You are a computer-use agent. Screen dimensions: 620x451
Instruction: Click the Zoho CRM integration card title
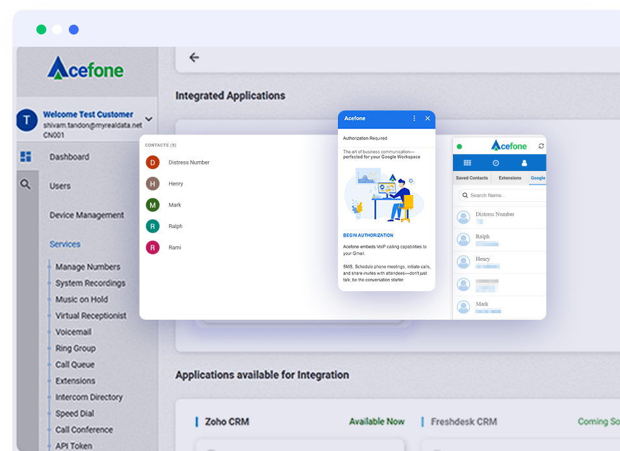coord(227,422)
